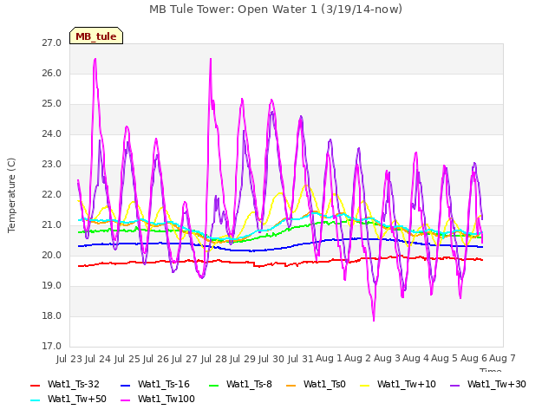
Task: Click the Jul 26 x-axis date label
Action: click(x=156, y=359)
